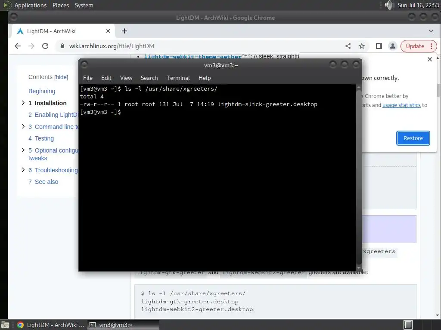Viewport: 441px width, 330px height.
Task: Click the Show Desktop icon in taskbar
Action: point(5,325)
